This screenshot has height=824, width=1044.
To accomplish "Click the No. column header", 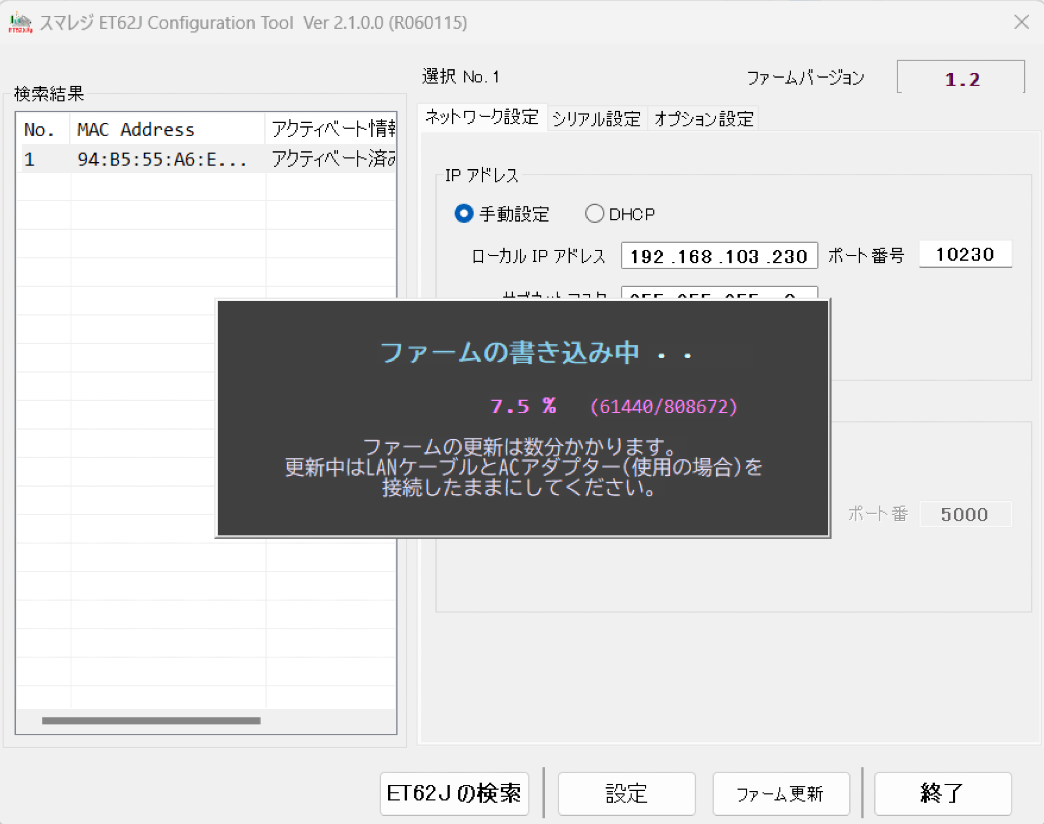I will coord(40,130).
